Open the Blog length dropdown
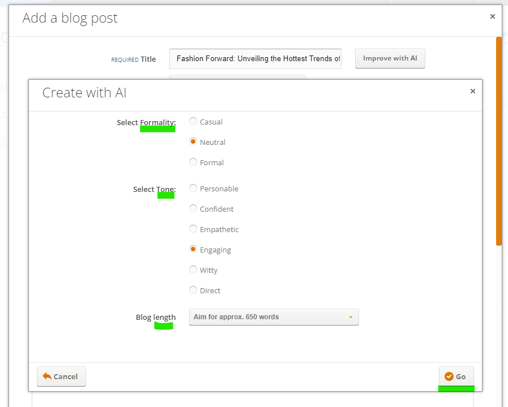Image resolution: width=508 pixels, height=407 pixels. click(x=274, y=317)
